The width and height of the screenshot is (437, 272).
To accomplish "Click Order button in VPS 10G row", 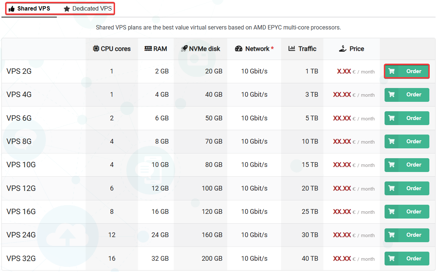I will (x=407, y=165).
